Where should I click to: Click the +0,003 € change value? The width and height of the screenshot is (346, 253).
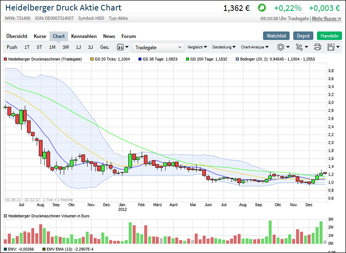[x=324, y=8]
